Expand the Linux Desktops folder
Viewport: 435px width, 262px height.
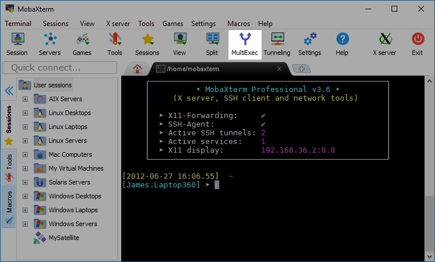pos(26,113)
